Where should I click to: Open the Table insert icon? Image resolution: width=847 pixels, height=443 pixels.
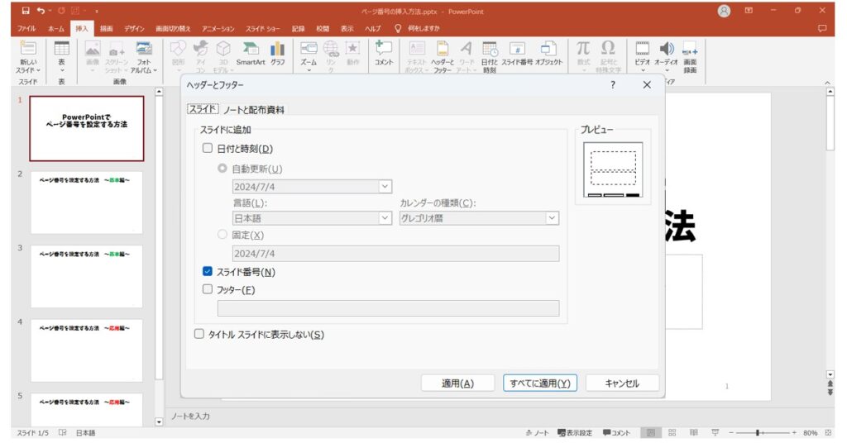pyautogui.click(x=61, y=49)
